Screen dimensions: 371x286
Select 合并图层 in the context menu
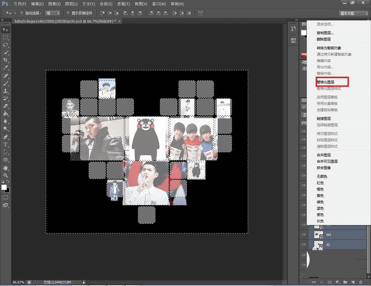pyautogui.click(x=324, y=155)
